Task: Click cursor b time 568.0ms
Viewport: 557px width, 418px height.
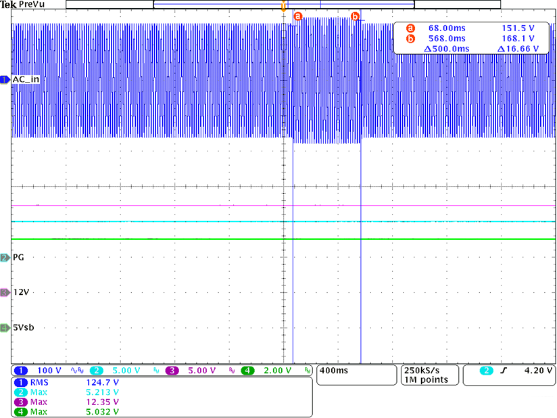Action: tap(447, 39)
